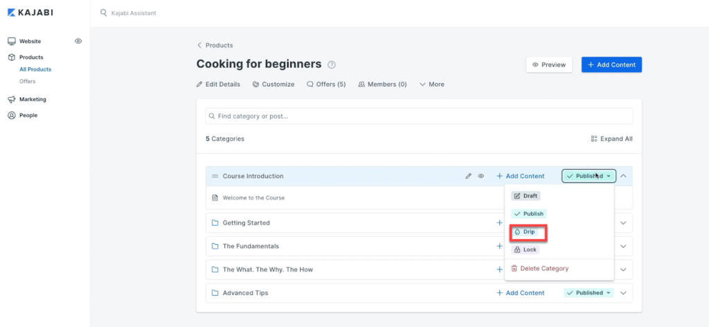Add Content to Advanced Tips category
The image size is (709, 327).
pyautogui.click(x=521, y=293)
